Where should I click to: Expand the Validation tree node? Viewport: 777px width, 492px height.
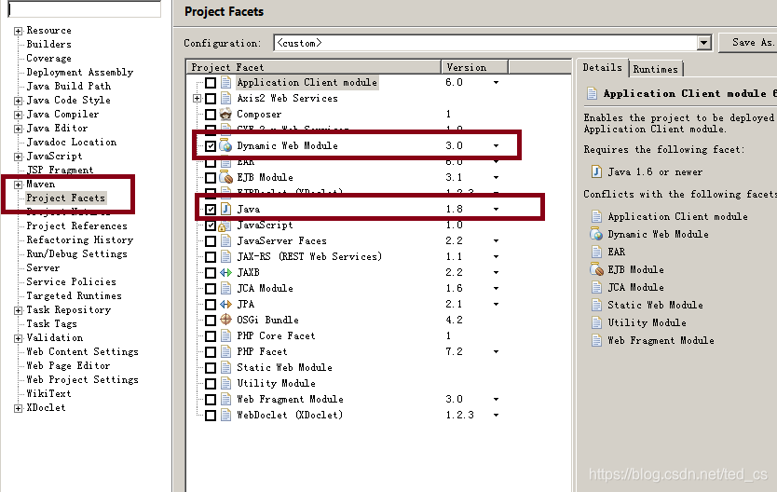[x=19, y=338]
